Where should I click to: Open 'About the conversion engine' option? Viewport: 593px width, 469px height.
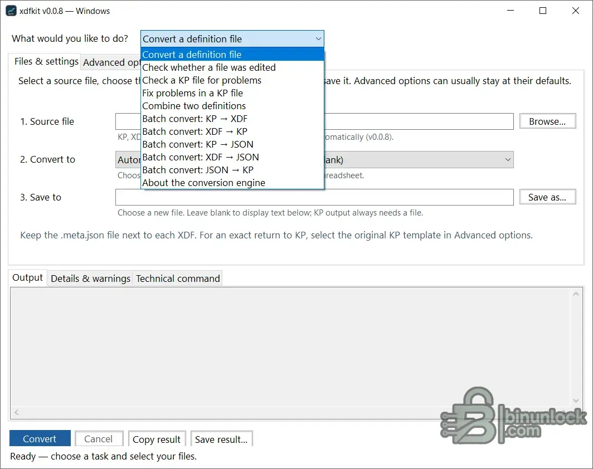(232, 183)
